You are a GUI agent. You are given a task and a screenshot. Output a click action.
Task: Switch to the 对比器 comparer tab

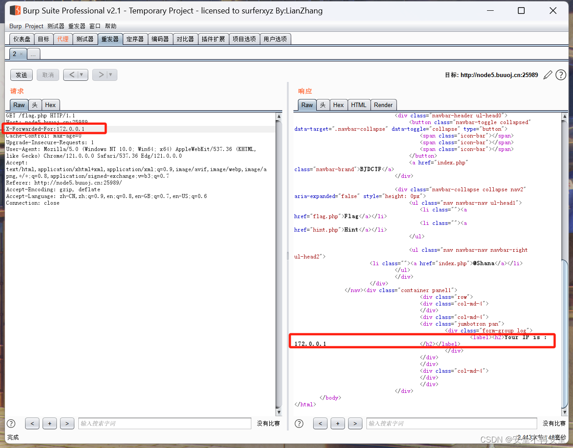click(x=185, y=39)
